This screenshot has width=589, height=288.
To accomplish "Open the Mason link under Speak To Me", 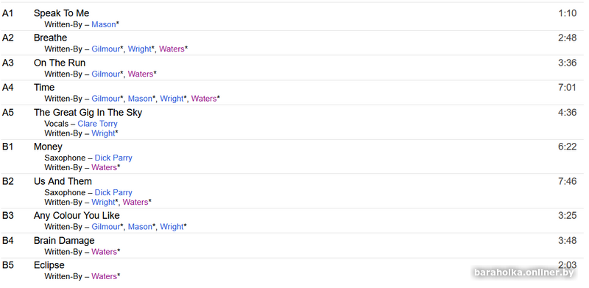I will [x=104, y=24].
